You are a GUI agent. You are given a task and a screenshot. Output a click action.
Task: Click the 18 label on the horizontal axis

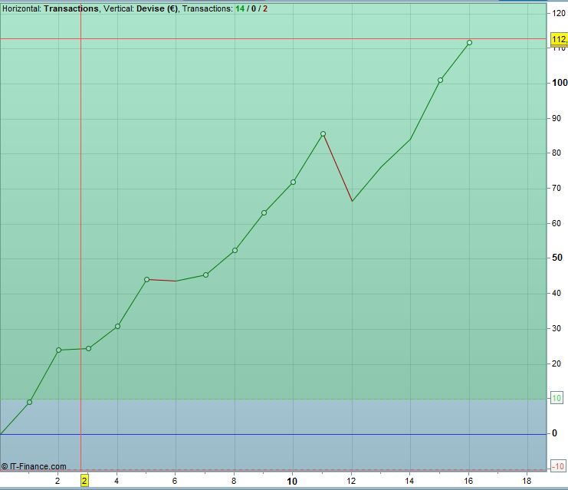pyautogui.click(x=527, y=481)
